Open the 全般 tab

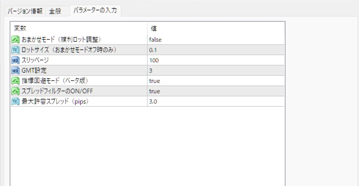click(x=55, y=12)
